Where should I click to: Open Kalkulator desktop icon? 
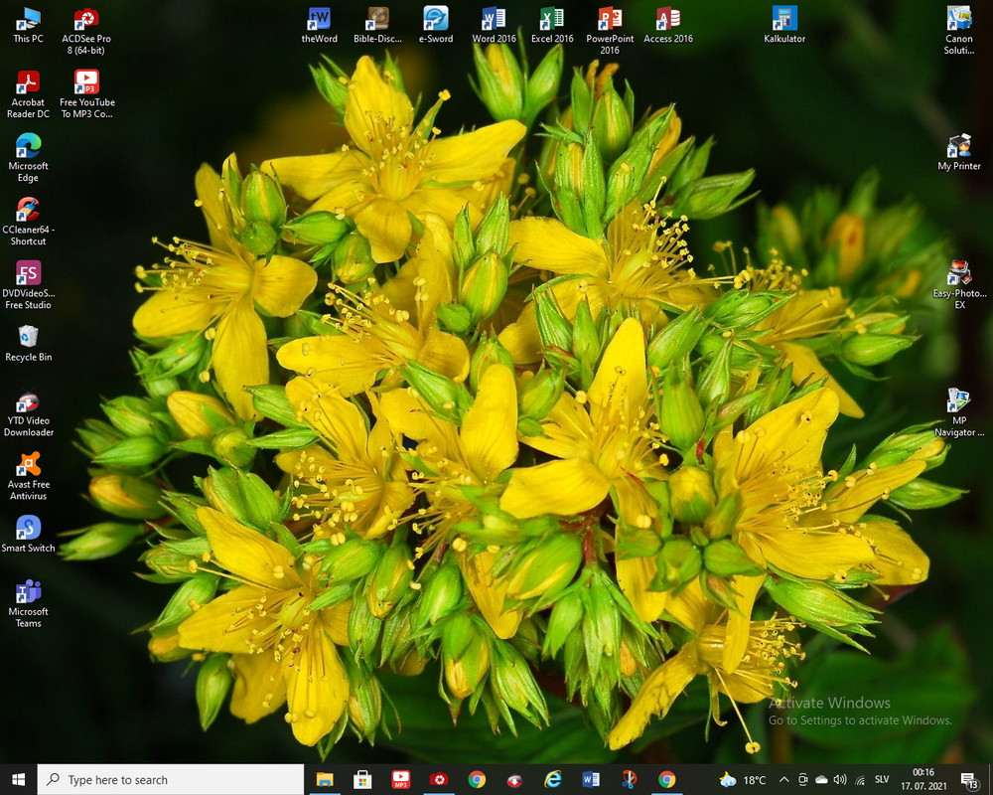784,26
